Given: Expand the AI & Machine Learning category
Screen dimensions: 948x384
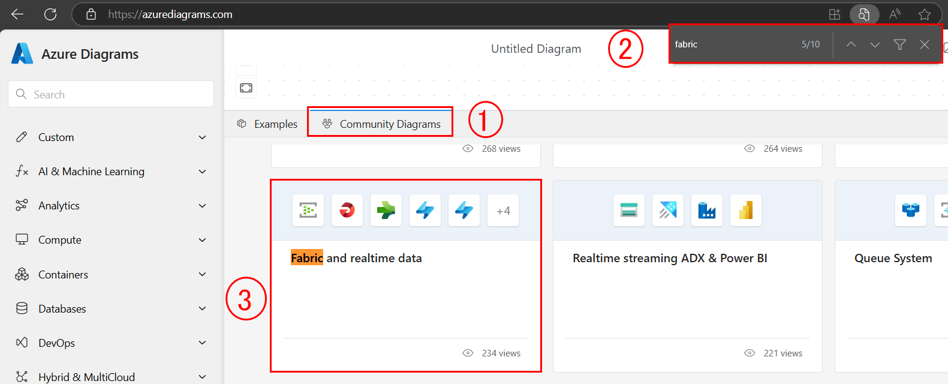Looking at the screenshot, I should (x=202, y=172).
